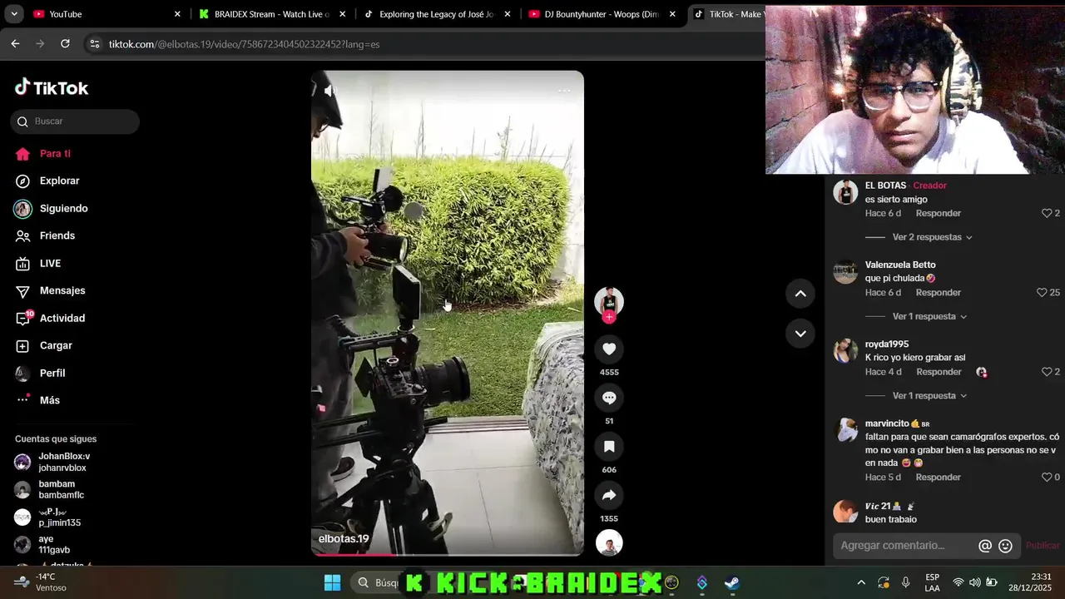The height and width of the screenshot is (599, 1065).
Task: Open marvincito's profile avatar
Action: (846, 430)
